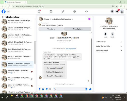
Task: Send quick response "Yes, are you interested?"
Action: click(55, 68)
